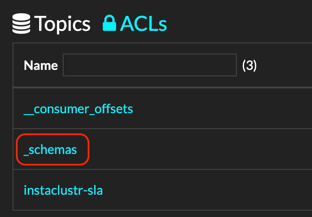Click the Name label text
312x217 pixels.
[41, 65]
